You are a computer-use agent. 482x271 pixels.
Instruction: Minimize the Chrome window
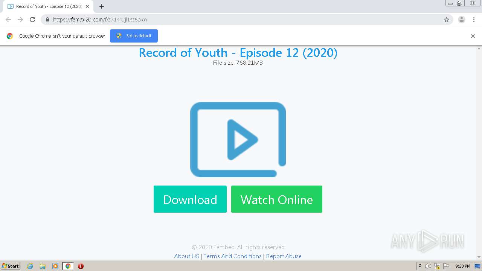point(450,3)
